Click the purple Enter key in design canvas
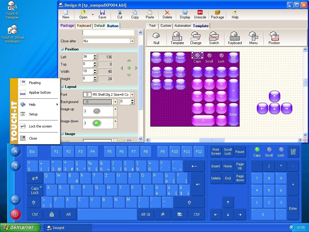The width and height of the screenshot is (309, 232). 233,114
